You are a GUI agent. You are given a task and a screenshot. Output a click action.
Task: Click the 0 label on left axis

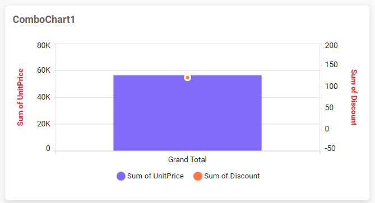tap(48, 148)
